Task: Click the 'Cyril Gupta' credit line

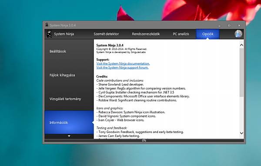Action: (135, 92)
